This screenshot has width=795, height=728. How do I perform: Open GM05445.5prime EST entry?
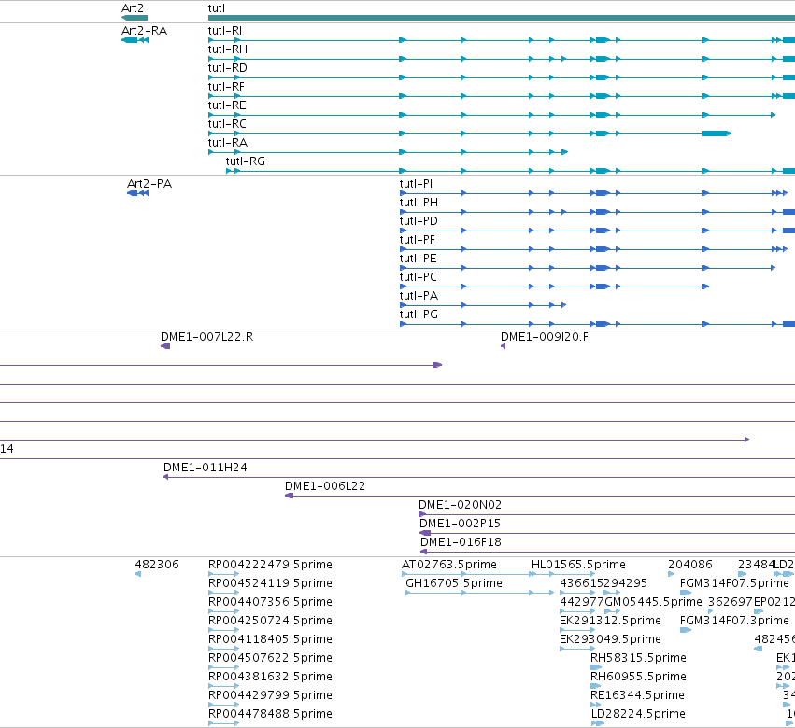pos(654,602)
